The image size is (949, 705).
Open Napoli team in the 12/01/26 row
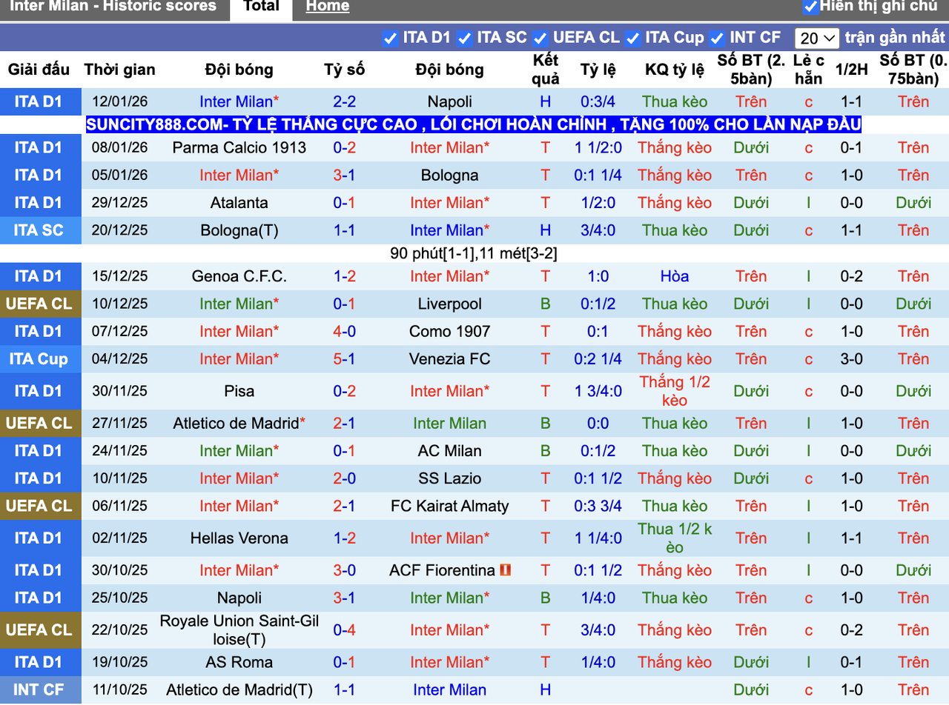[x=450, y=102]
